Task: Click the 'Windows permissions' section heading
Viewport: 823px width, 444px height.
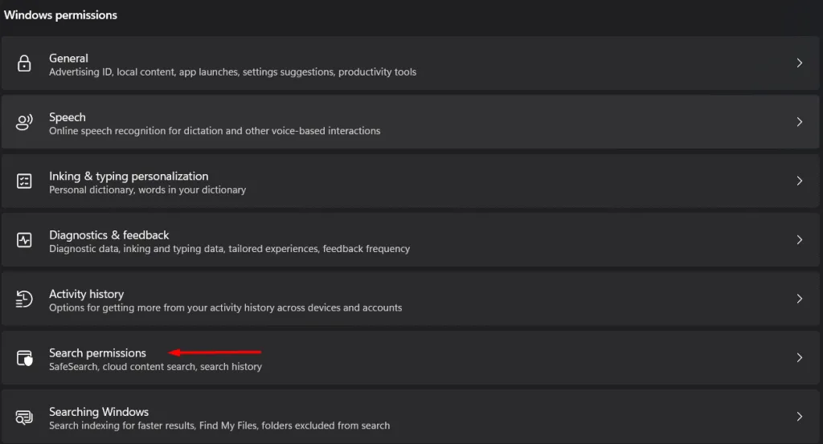Action: click(x=60, y=15)
